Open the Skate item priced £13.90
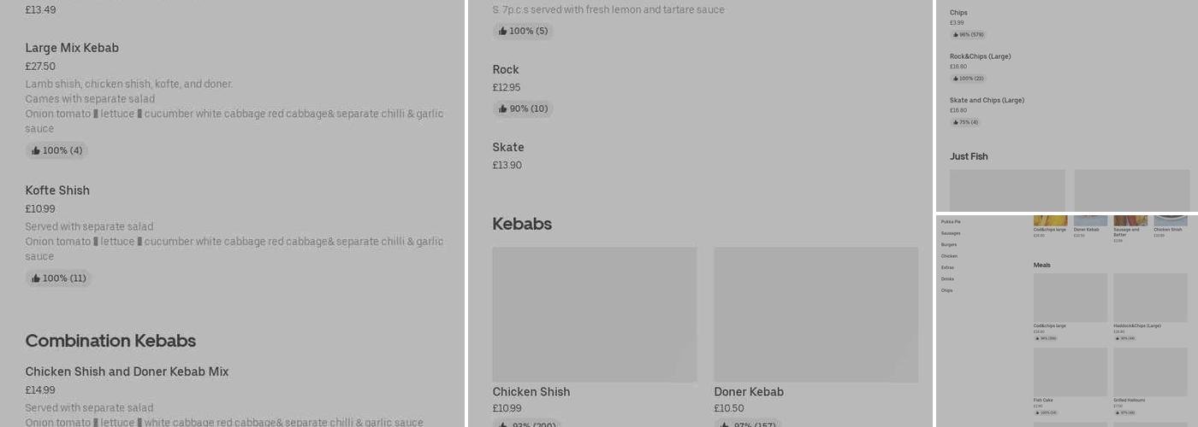The image size is (1198, 427). point(508,148)
